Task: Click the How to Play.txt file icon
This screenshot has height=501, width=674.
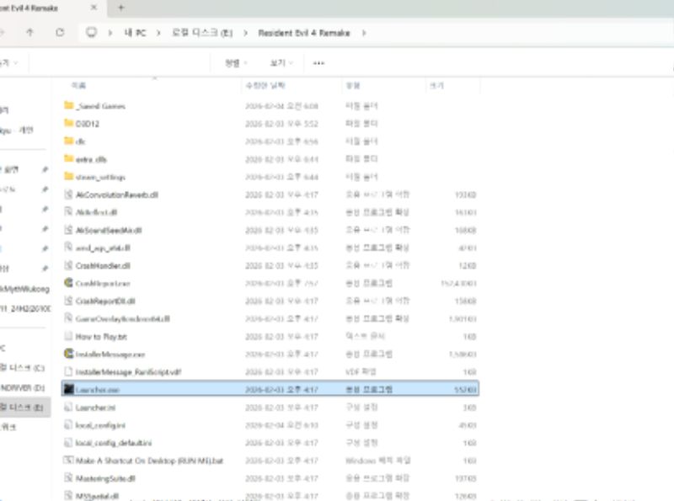Action: point(69,336)
